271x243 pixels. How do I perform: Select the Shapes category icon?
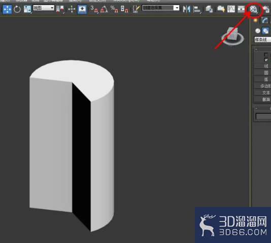265,31
